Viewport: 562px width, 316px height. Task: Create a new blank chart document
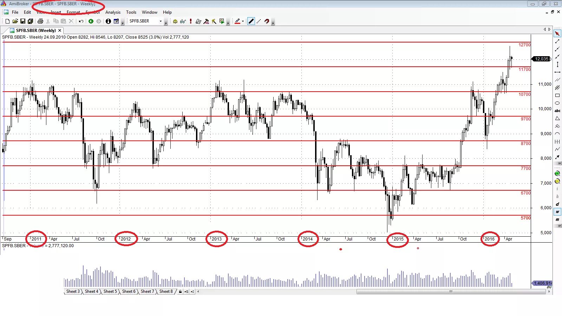(x=7, y=21)
